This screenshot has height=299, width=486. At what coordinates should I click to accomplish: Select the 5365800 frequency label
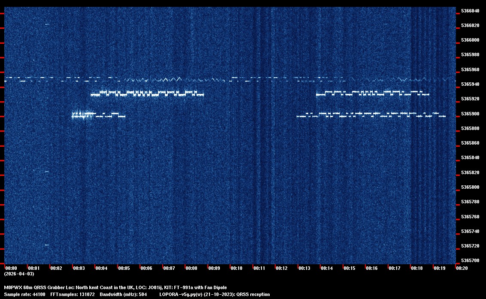(470, 187)
